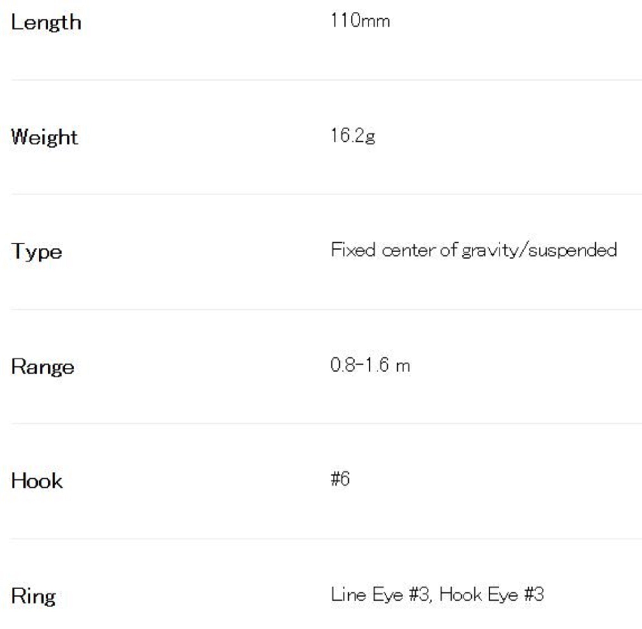The width and height of the screenshot is (642, 629).
Task: Click the Hook row label
Action: (x=37, y=481)
